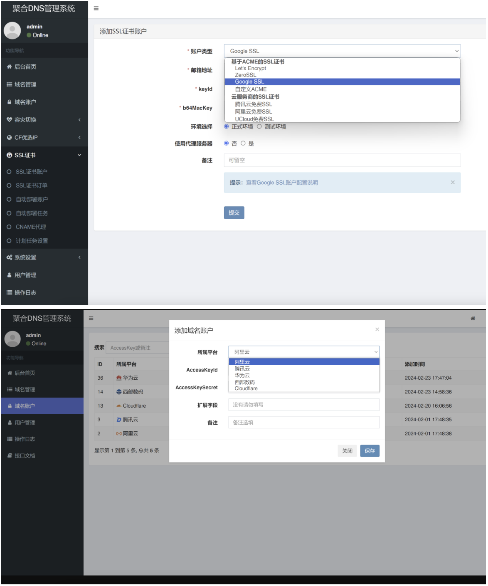Screen dimensions: 488x586
Task: Open 用户管理 in the bottom sidebar
Action: tap(42, 423)
